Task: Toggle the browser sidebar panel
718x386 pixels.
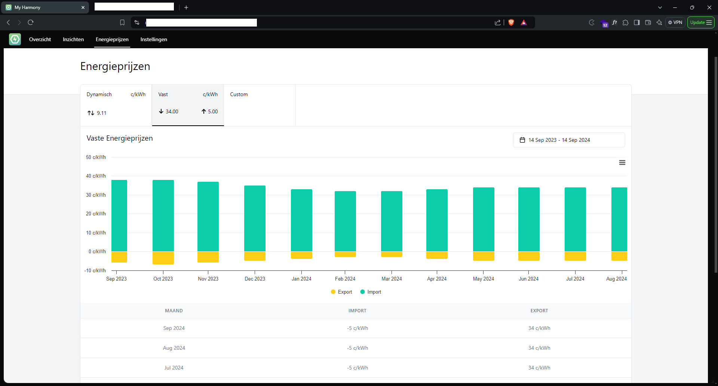Action: click(637, 22)
